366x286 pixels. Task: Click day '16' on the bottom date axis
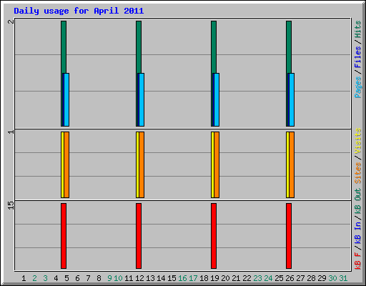pyautogui.click(x=182, y=278)
